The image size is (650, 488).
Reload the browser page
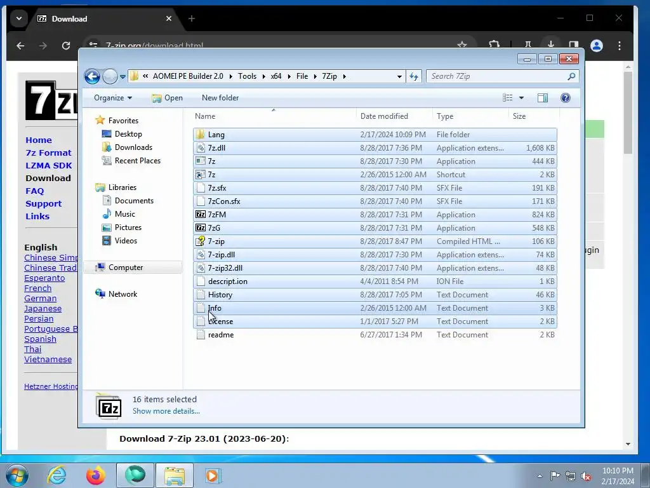tap(65, 46)
